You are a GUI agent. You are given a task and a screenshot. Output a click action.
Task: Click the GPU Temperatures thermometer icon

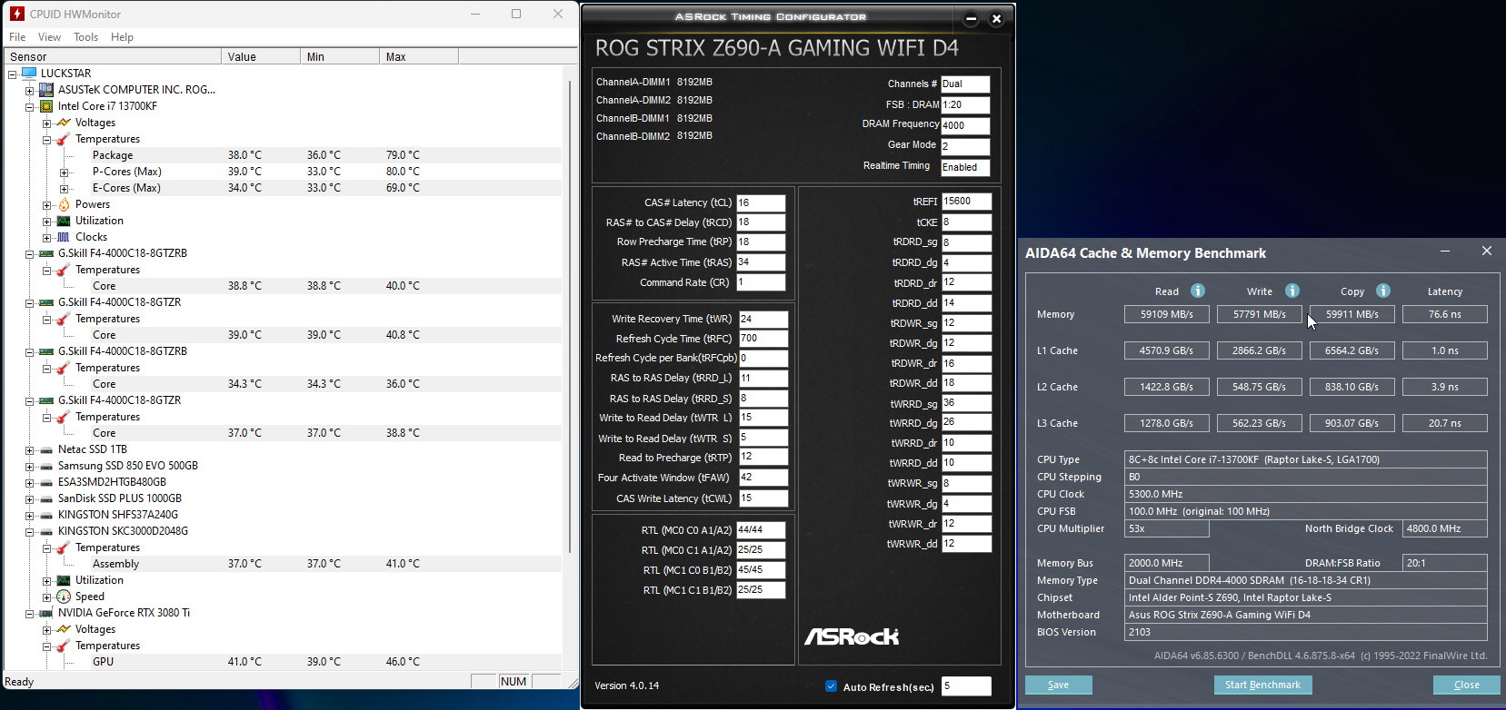tap(64, 646)
